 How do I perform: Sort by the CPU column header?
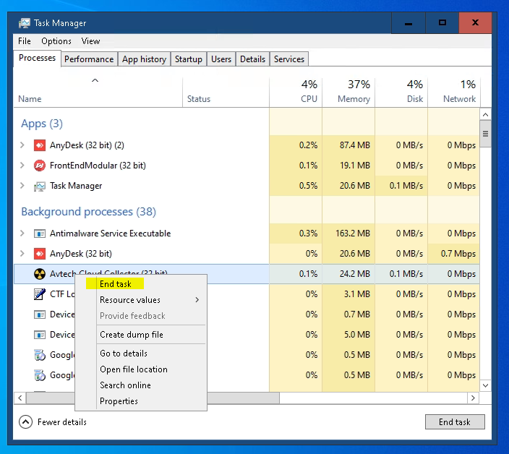point(296,92)
